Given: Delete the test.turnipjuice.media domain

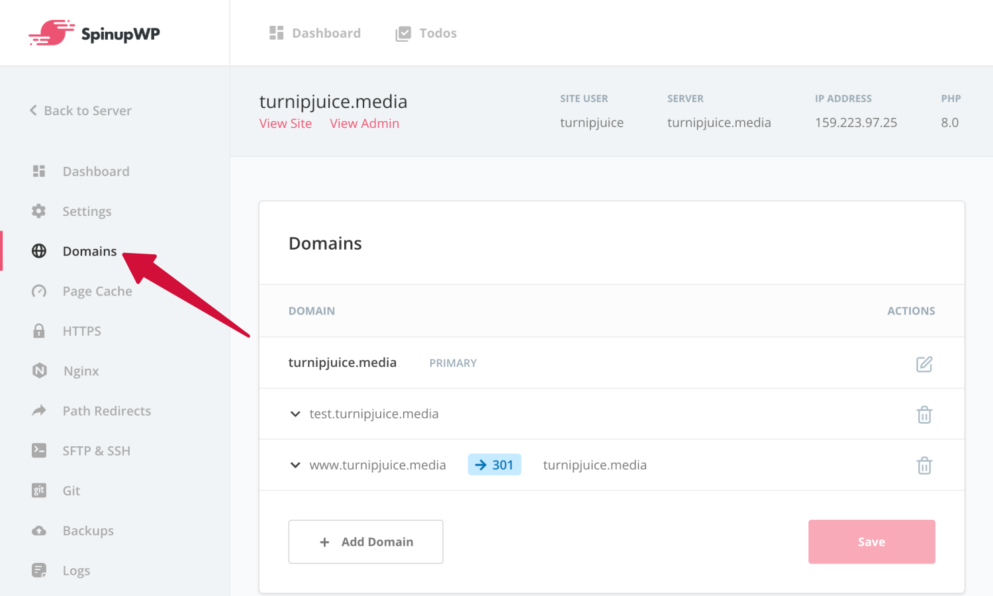Looking at the screenshot, I should [924, 415].
